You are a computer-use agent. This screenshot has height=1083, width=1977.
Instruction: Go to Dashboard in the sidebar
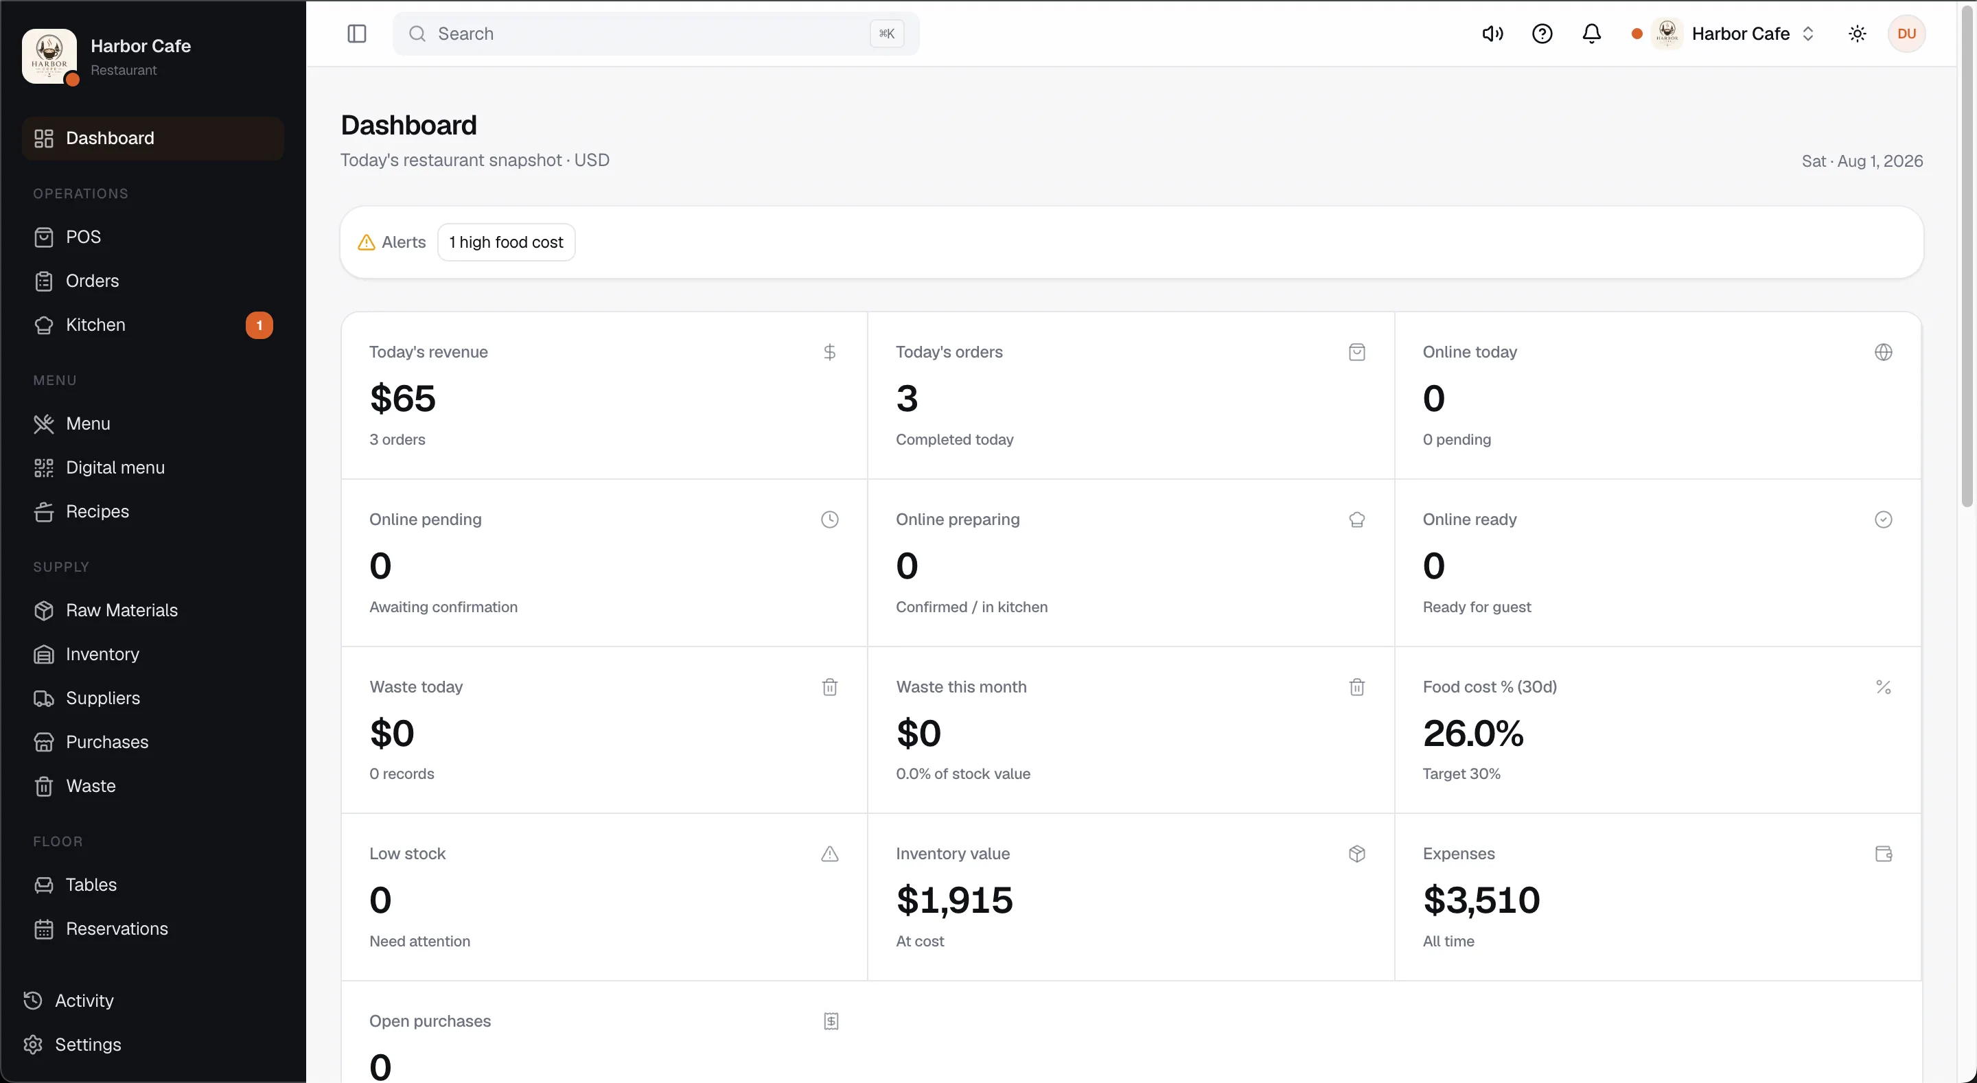pos(154,138)
